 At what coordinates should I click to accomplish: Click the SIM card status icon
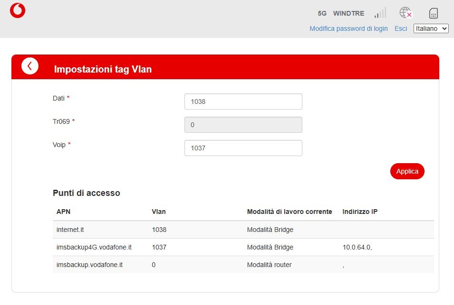point(433,13)
